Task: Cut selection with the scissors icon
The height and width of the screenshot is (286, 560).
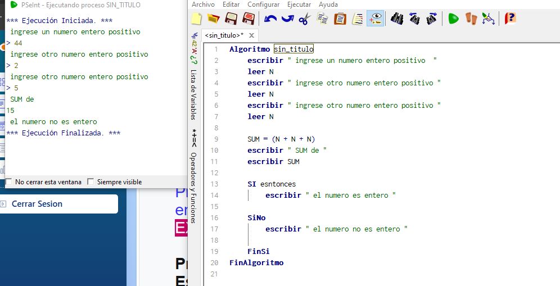Action: pos(305,19)
